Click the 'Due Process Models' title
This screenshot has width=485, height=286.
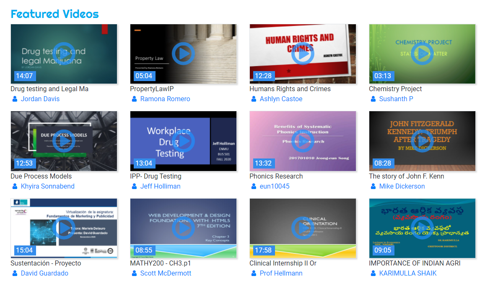(41, 176)
